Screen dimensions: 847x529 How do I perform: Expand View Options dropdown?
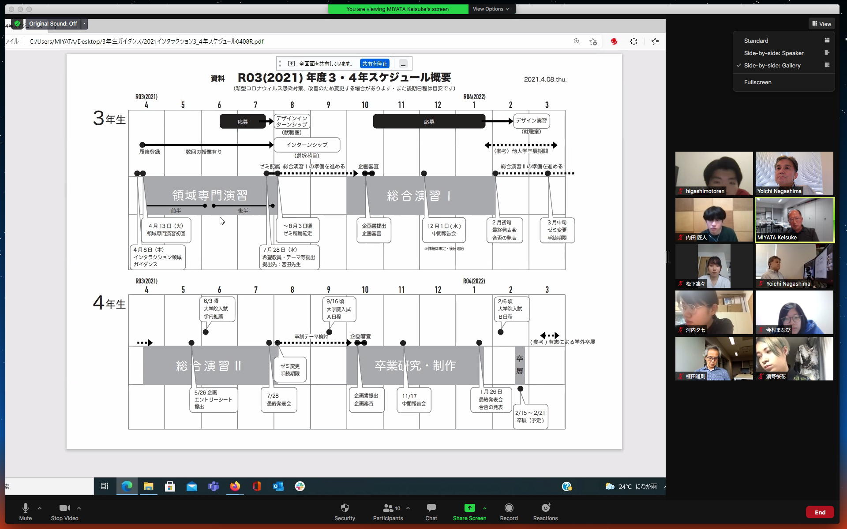pyautogui.click(x=491, y=9)
